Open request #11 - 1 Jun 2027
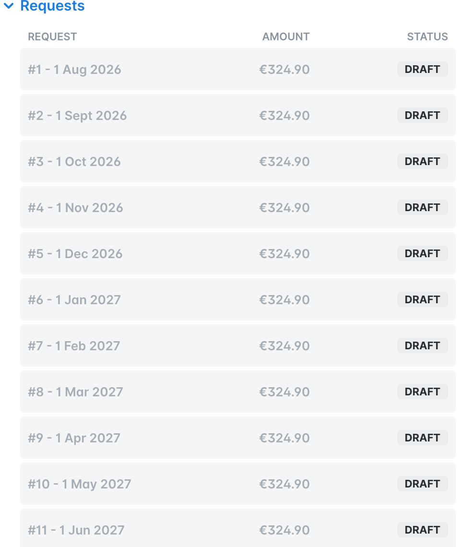Image resolution: width=475 pixels, height=547 pixels. 238,528
